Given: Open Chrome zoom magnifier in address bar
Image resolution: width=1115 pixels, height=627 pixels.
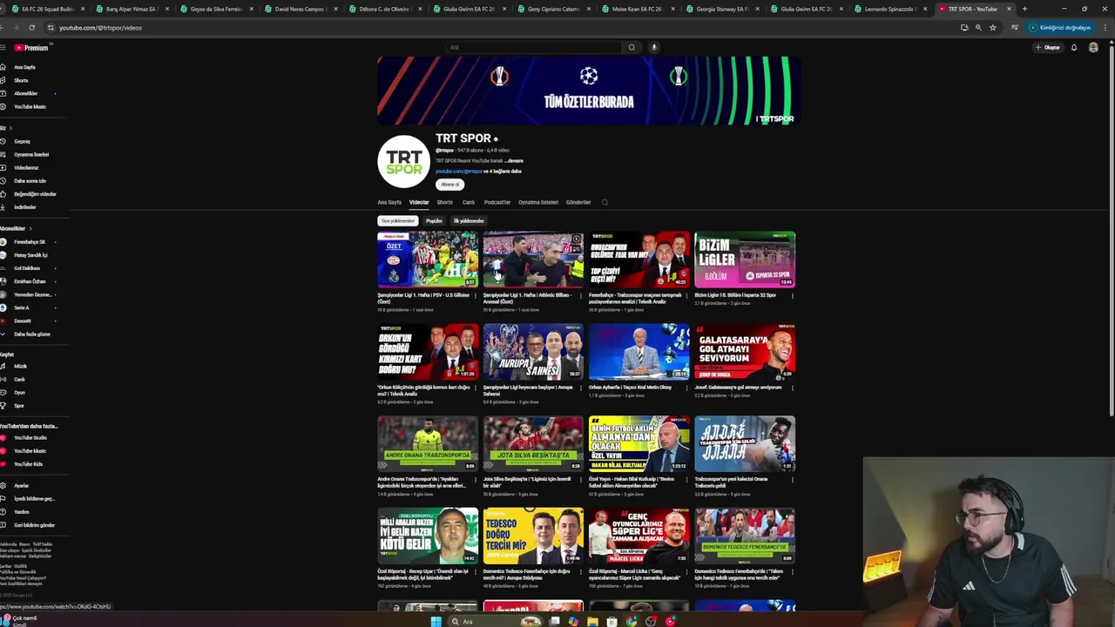Looking at the screenshot, I should [x=978, y=27].
